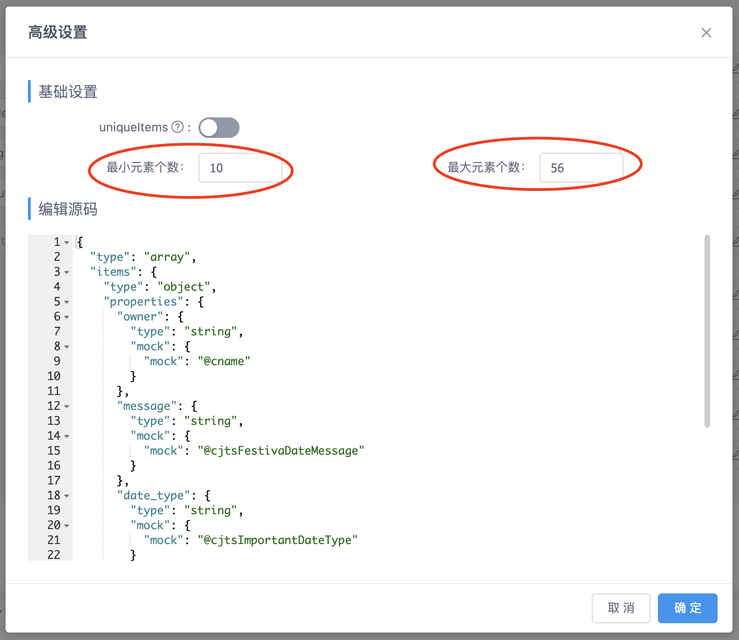Click the uniqueItems label text
739x640 pixels.
tap(133, 127)
